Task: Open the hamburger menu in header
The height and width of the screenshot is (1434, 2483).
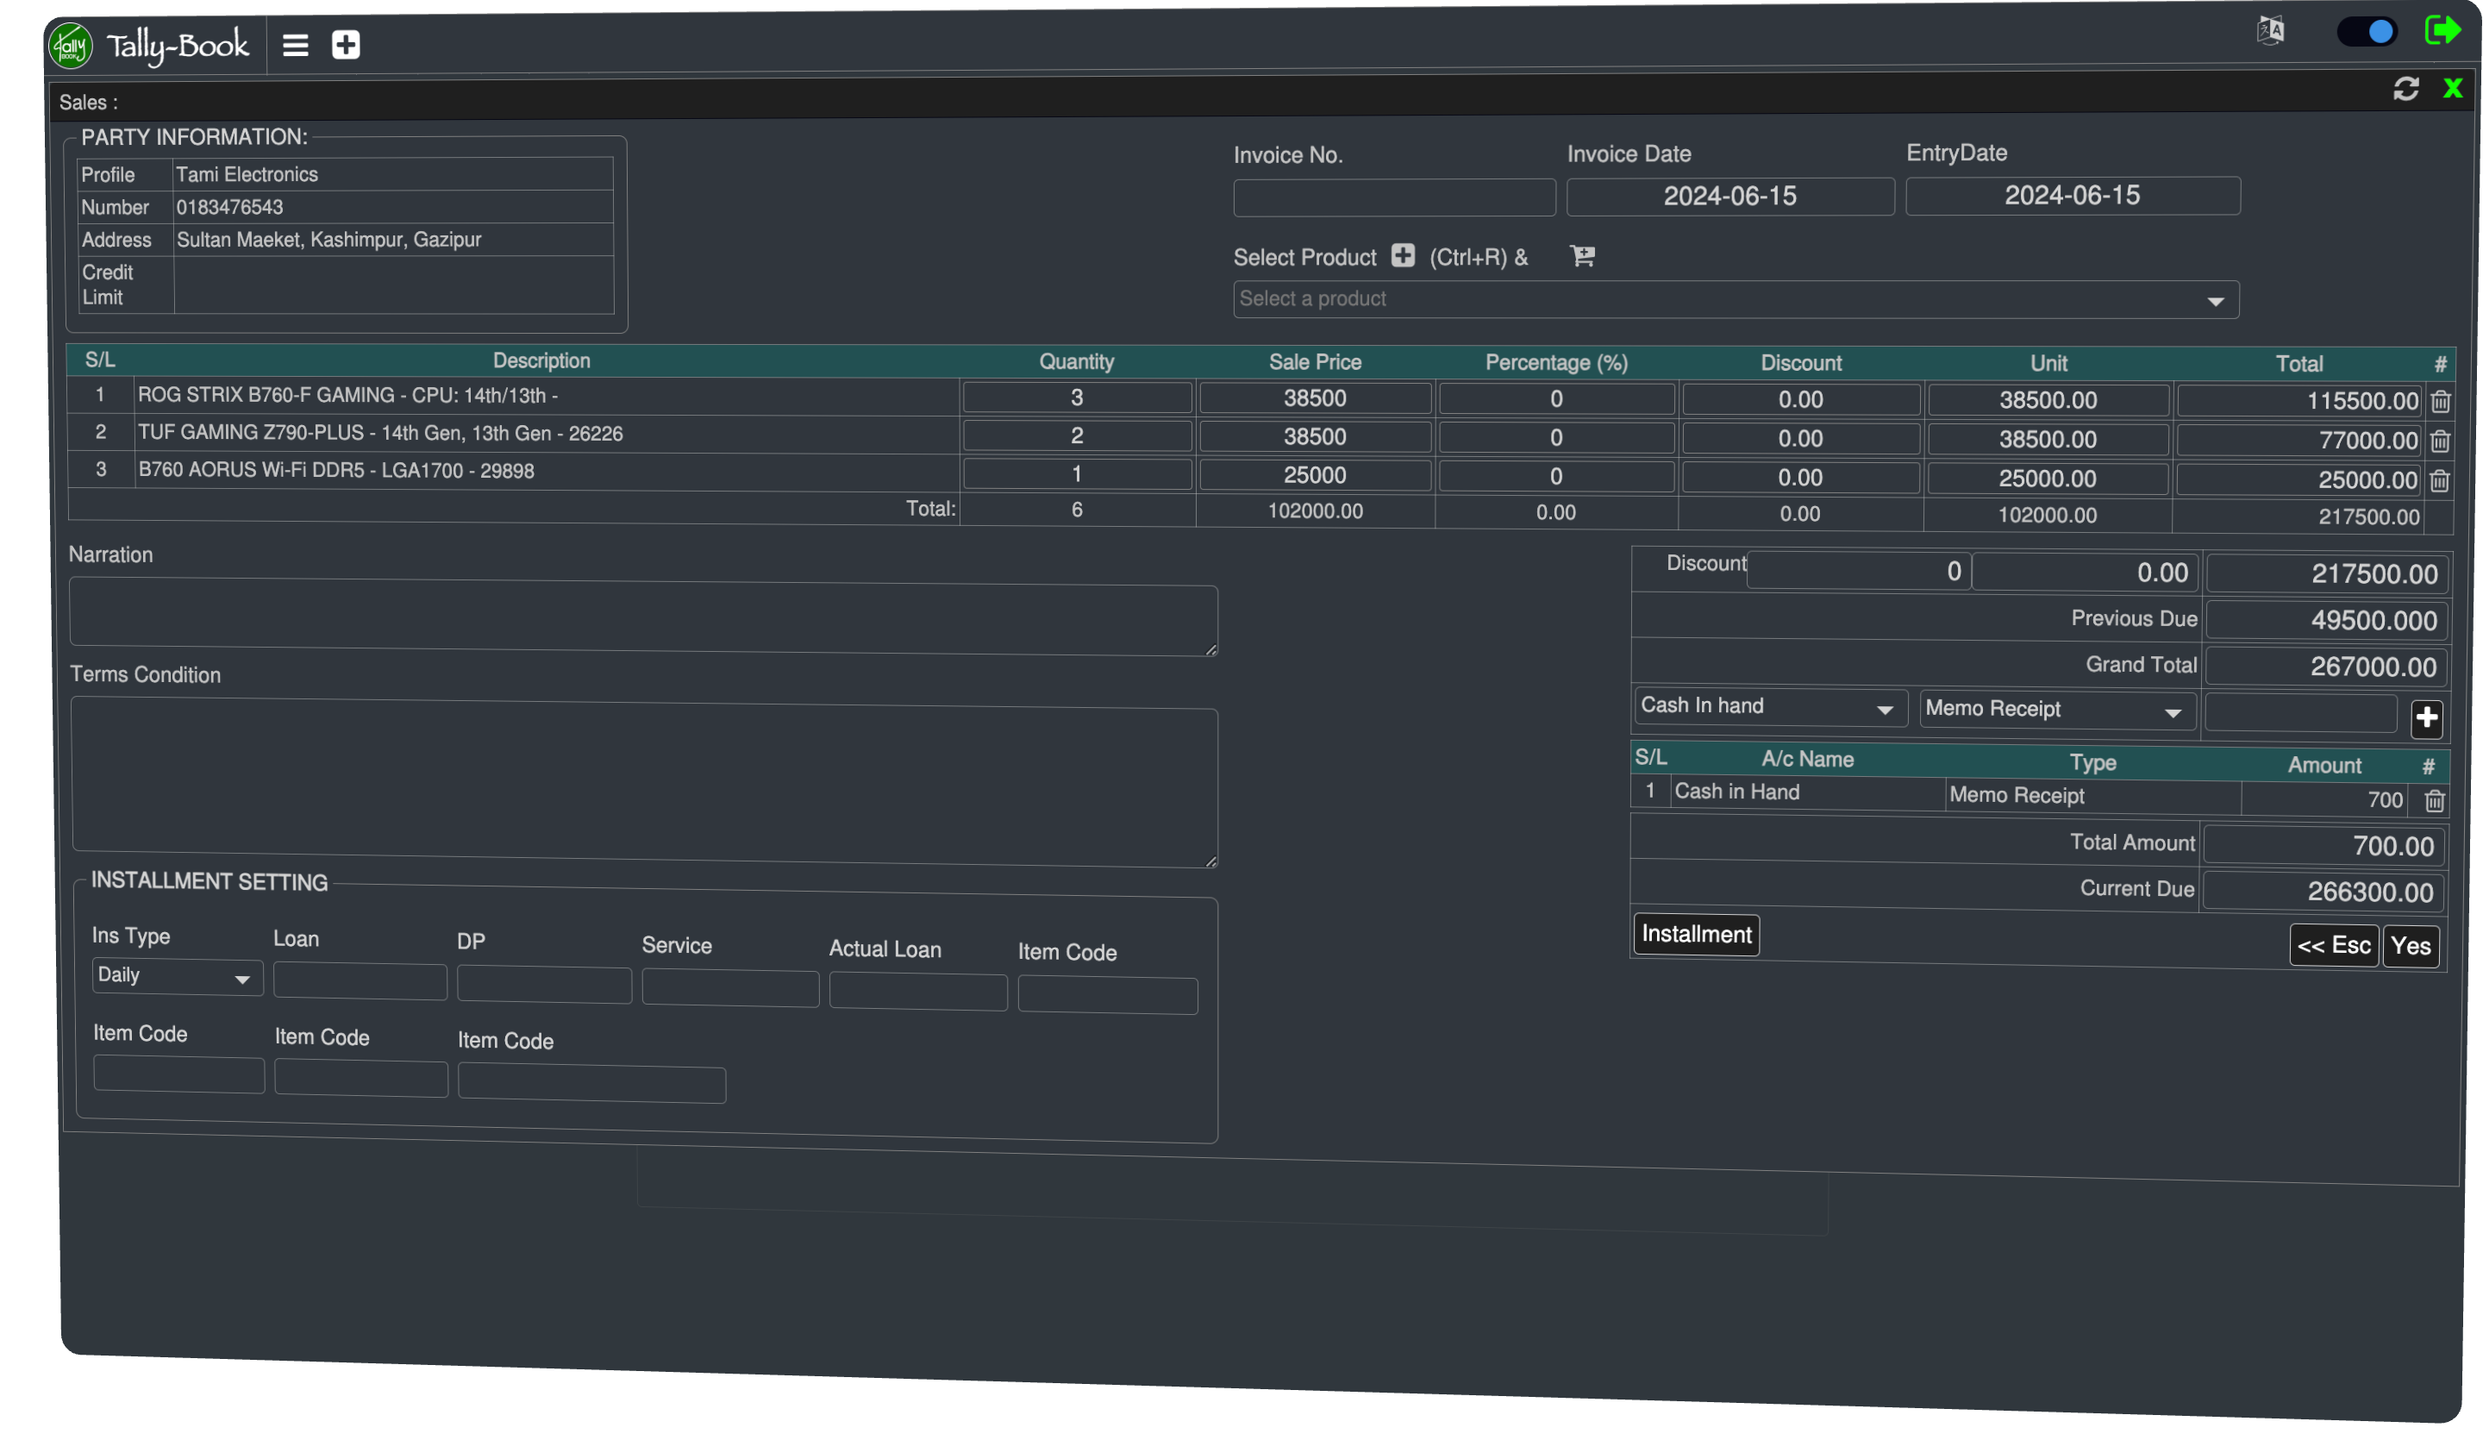Action: (x=296, y=46)
